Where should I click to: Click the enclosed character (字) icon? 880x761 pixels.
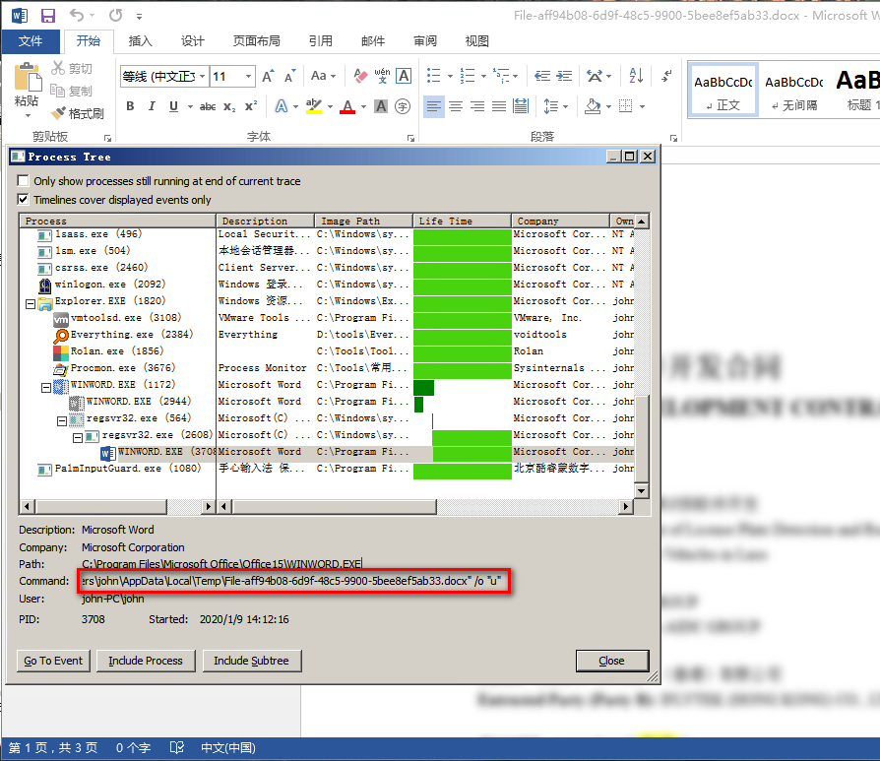(403, 106)
